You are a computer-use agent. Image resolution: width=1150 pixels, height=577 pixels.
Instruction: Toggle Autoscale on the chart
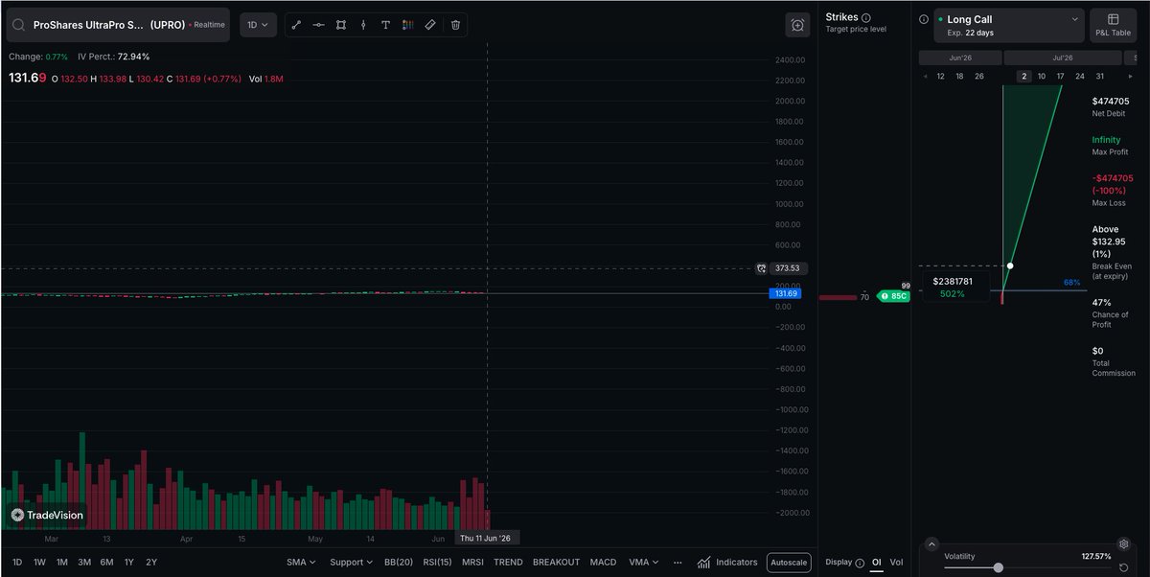[788, 563]
